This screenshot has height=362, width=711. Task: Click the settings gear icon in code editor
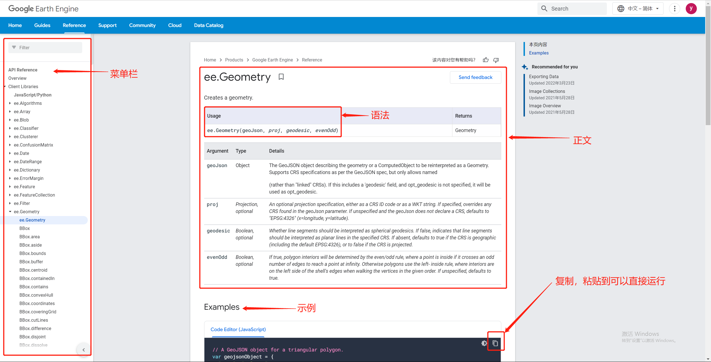(483, 343)
